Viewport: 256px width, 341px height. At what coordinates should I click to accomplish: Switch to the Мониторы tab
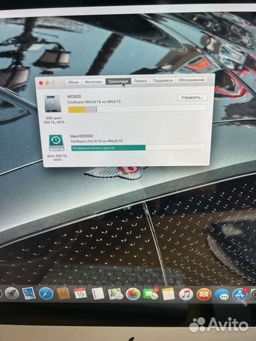pyautogui.click(x=94, y=82)
